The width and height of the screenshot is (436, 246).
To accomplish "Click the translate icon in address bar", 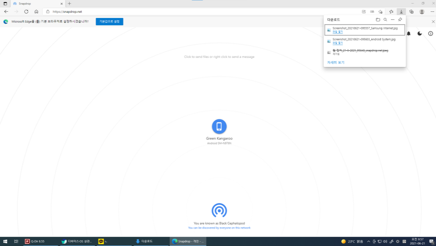I will coord(372,12).
